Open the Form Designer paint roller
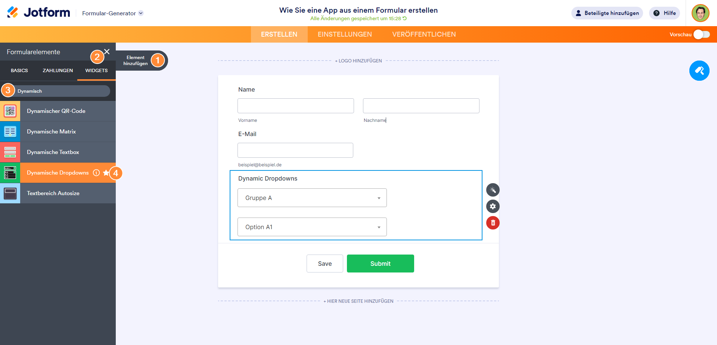The width and height of the screenshot is (717, 345). point(699,71)
